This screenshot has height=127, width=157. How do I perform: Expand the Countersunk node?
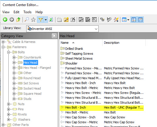point(14,57)
